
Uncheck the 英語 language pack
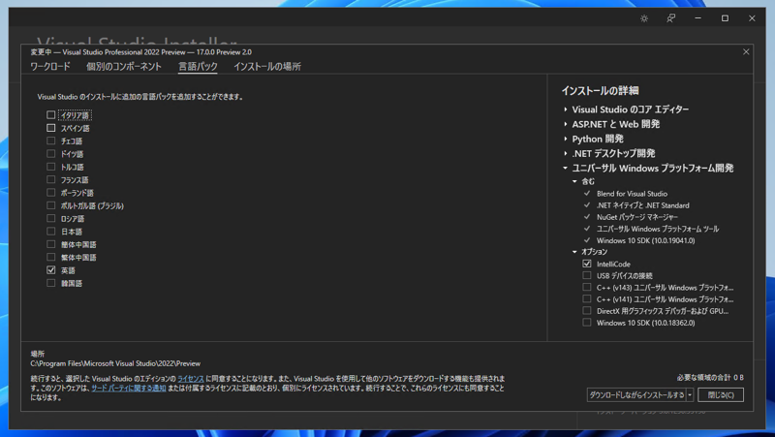coord(51,270)
